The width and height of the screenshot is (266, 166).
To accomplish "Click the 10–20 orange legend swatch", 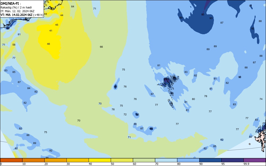I will pyautogui.click(x=34, y=160).
